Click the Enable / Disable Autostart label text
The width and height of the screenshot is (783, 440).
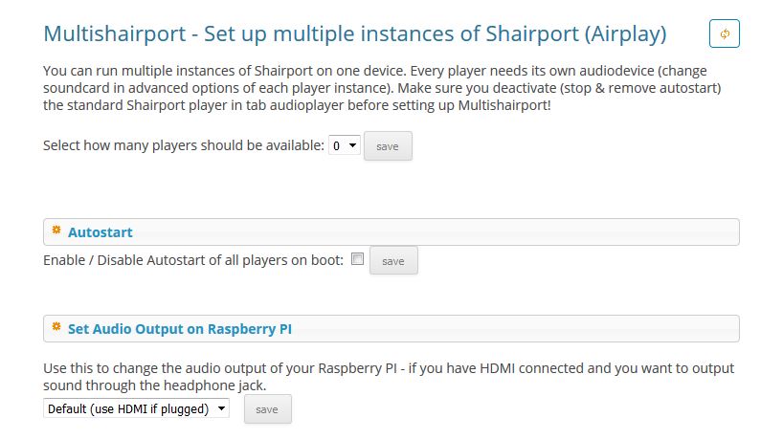(x=193, y=260)
